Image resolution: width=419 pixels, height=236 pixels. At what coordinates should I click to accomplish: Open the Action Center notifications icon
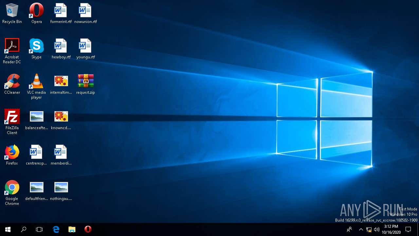coord(408,229)
